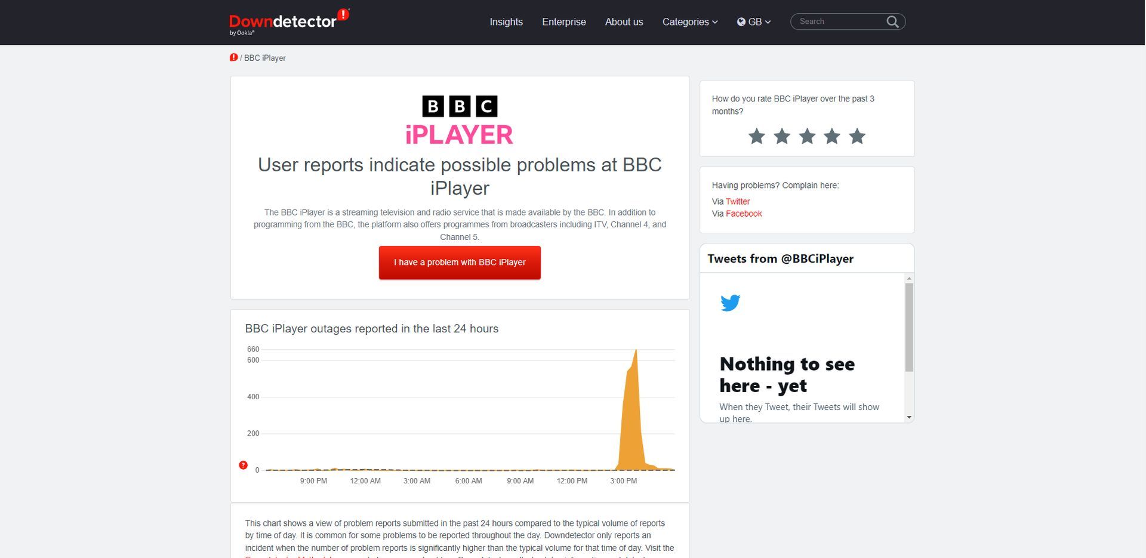The width and height of the screenshot is (1146, 558).
Task: Open the Facebook complaint link
Action: pyautogui.click(x=744, y=213)
